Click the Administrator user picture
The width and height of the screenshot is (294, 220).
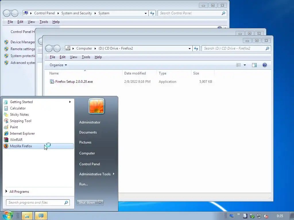(x=96, y=106)
